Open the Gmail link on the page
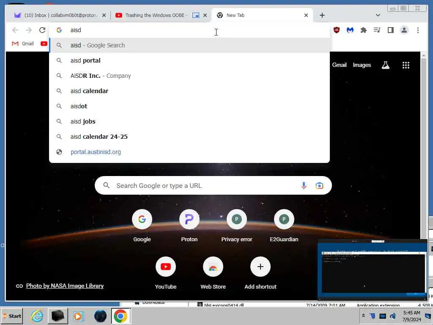 pos(339,65)
